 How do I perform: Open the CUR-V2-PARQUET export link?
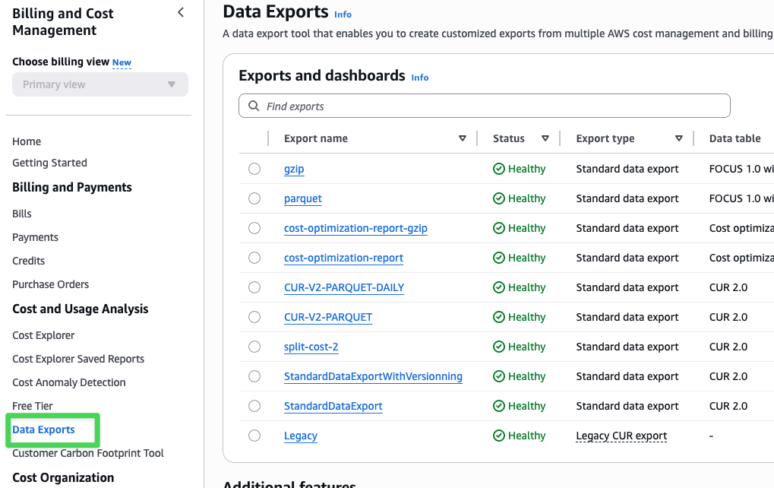pos(328,317)
